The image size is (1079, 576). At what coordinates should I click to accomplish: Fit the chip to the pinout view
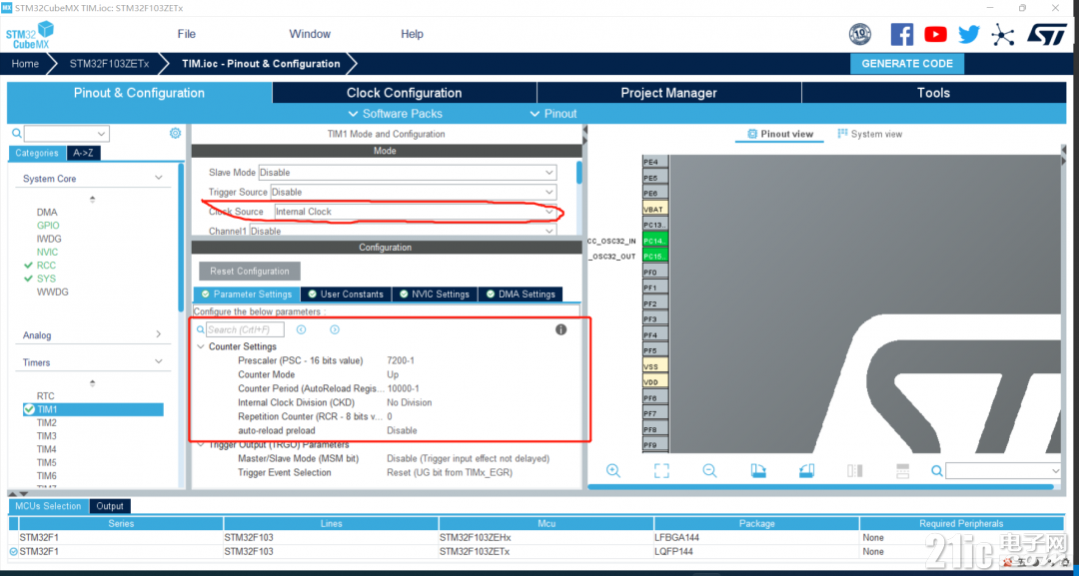(661, 471)
